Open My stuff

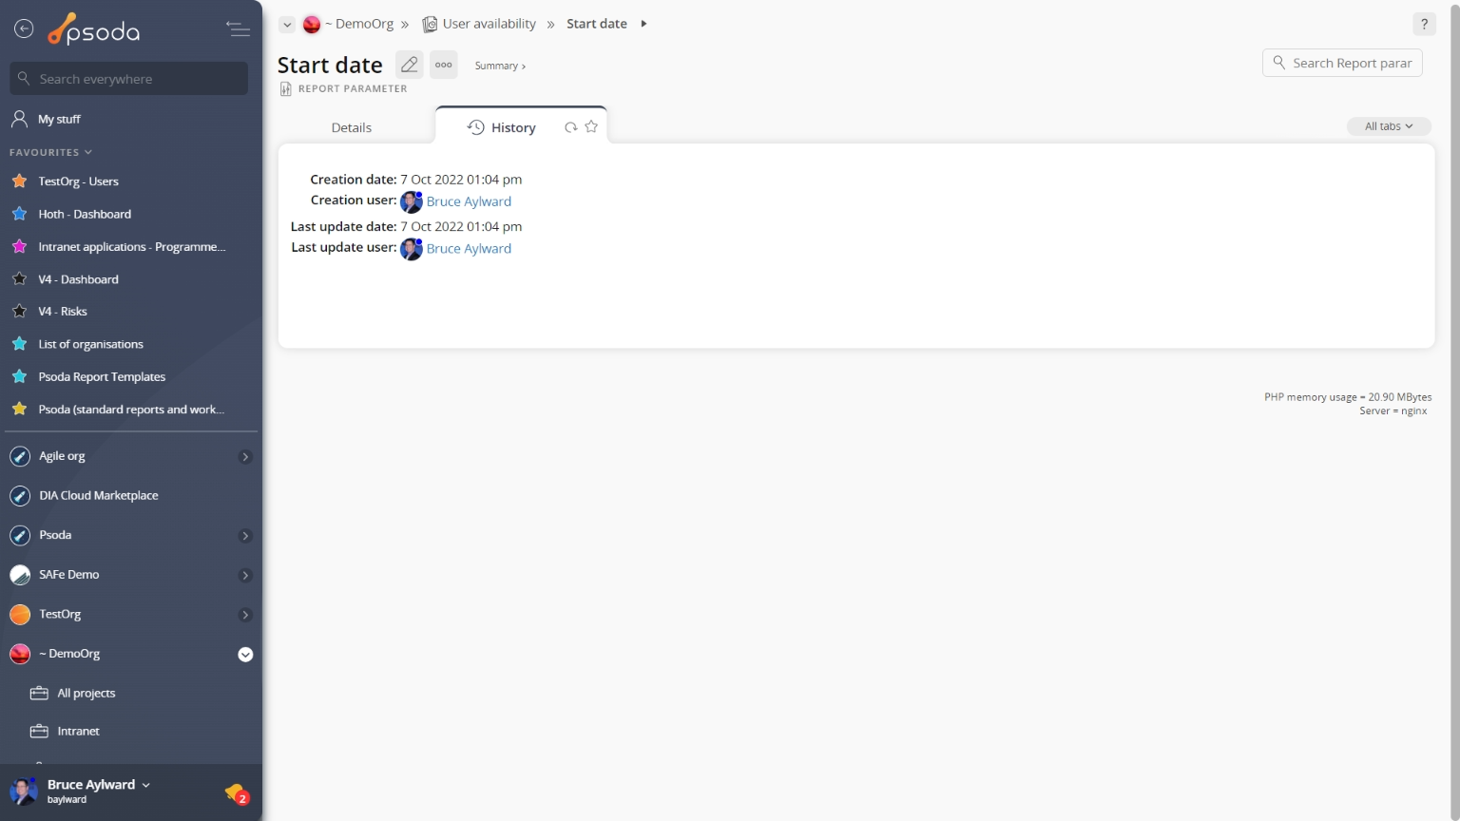click(x=59, y=119)
